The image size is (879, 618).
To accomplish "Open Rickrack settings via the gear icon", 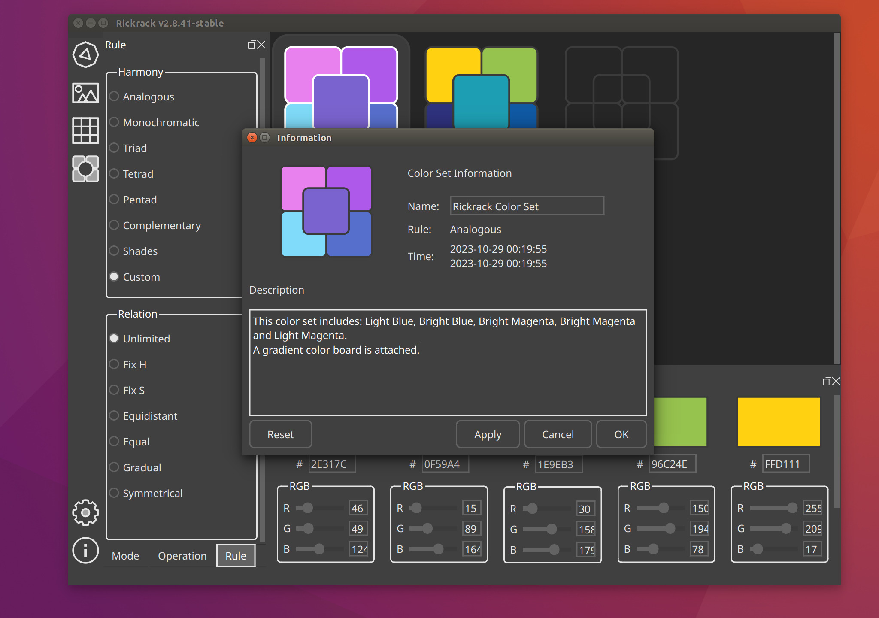I will 85,512.
